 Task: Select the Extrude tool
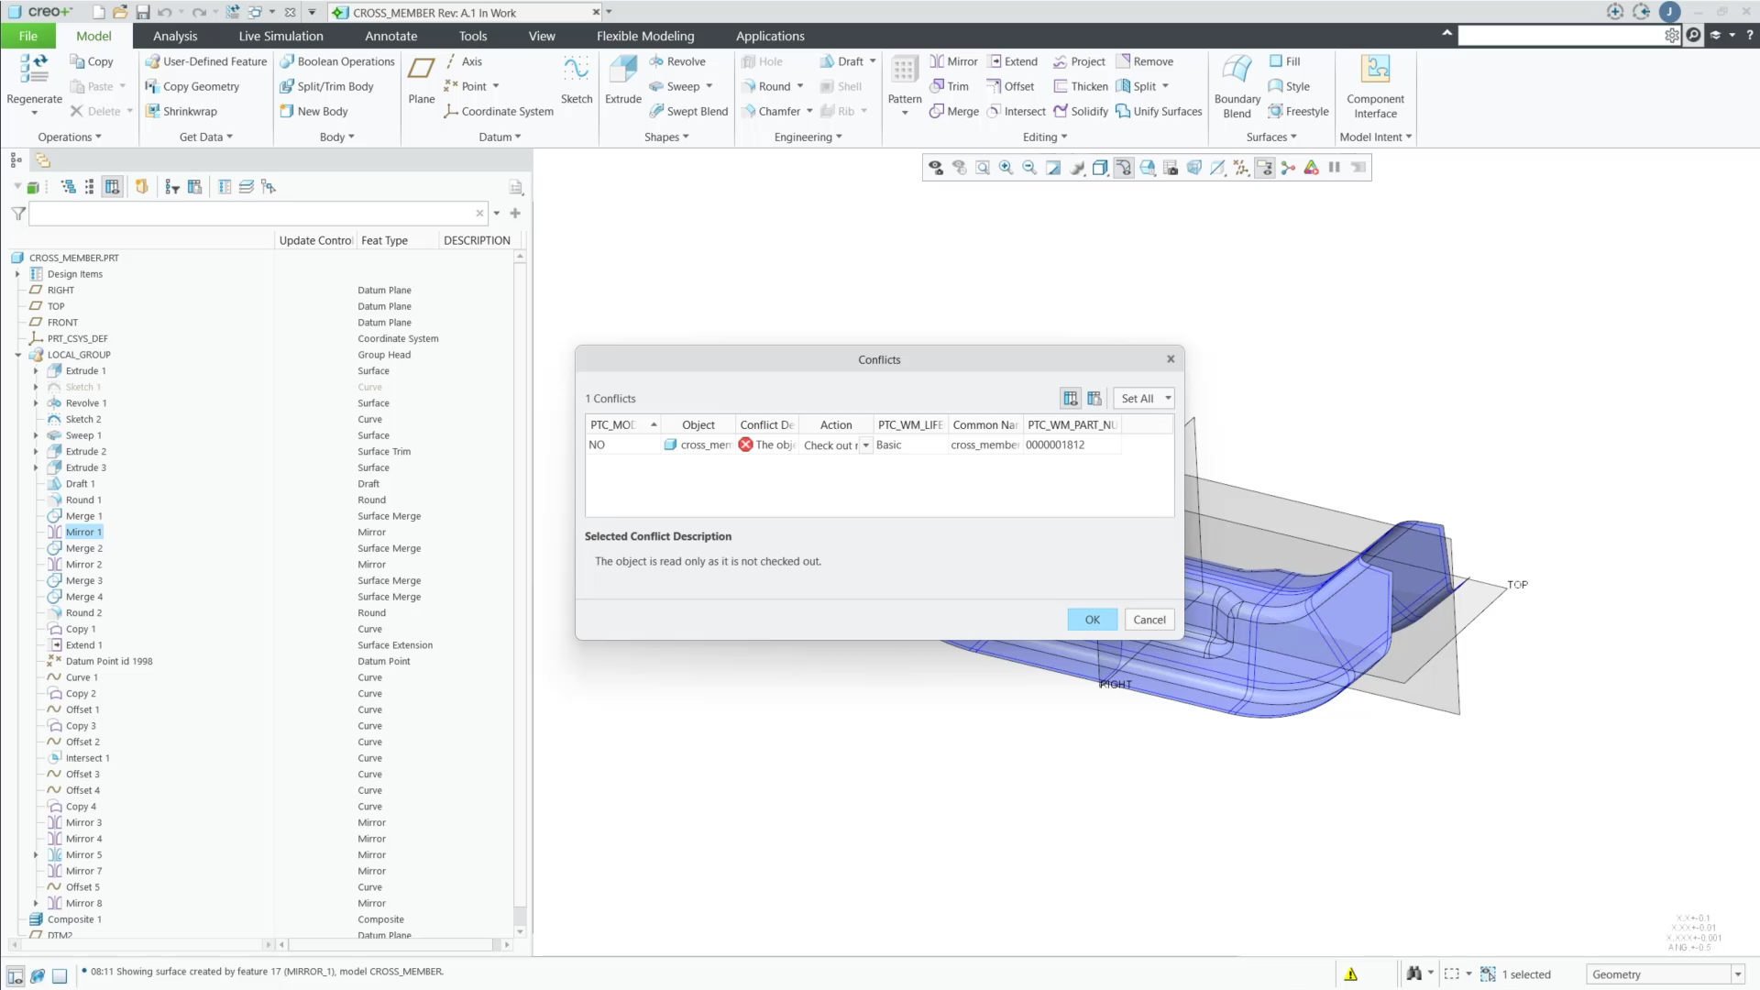(x=622, y=82)
